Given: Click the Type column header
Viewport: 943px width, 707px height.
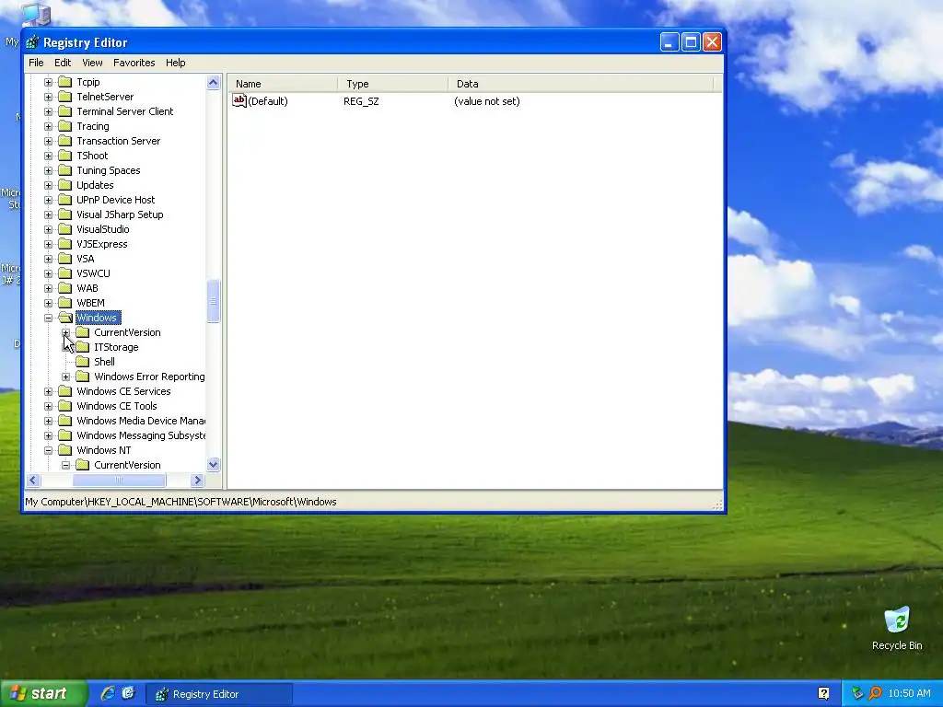Looking at the screenshot, I should [x=392, y=84].
